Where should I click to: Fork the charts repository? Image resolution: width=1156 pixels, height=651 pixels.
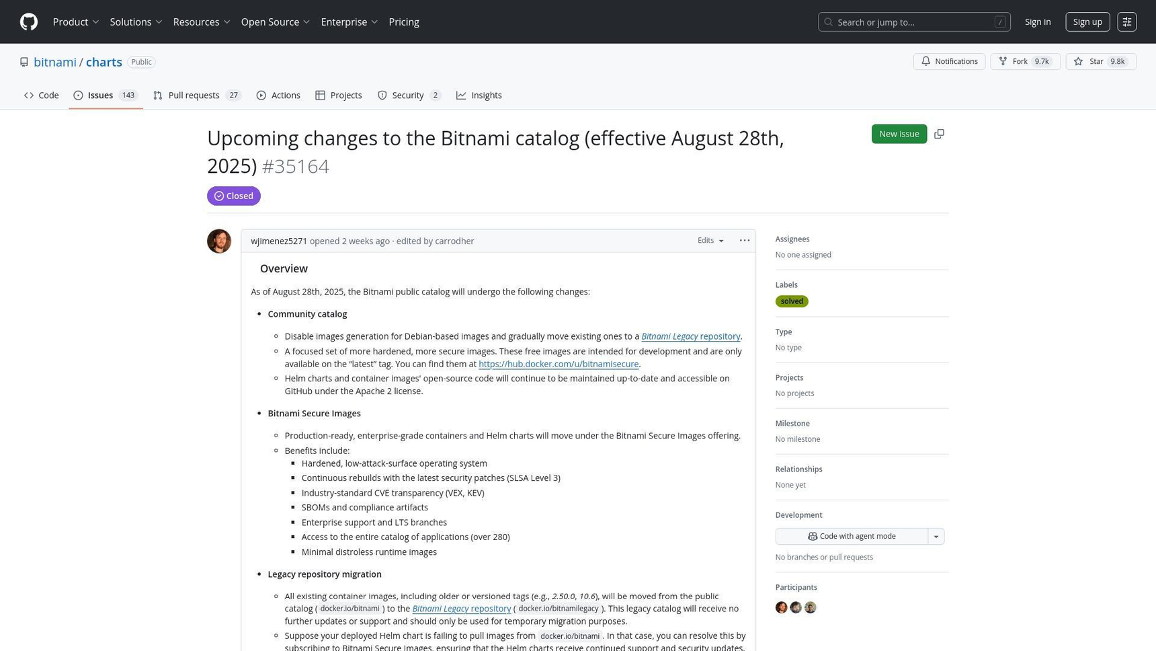(x=1024, y=62)
